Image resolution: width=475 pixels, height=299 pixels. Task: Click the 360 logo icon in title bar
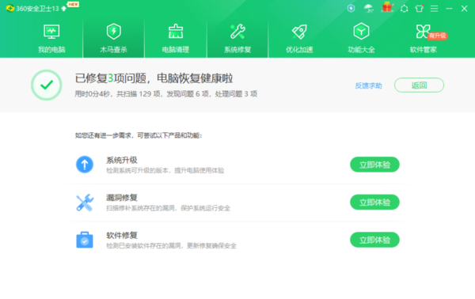click(x=10, y=9)
